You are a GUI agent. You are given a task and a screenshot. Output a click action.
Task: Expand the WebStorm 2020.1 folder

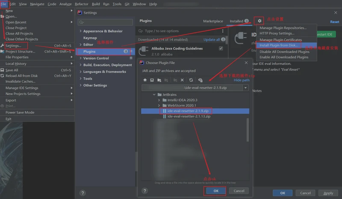[x=159, y=105]
